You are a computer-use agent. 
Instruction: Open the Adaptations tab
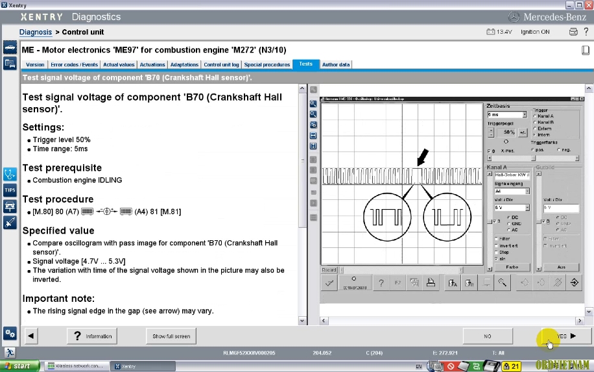click(x=184, y=65)
